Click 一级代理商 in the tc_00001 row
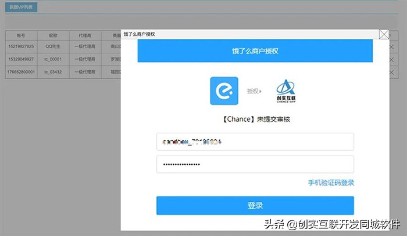This screenshot has height=236, width=407. [x=85, y=59]
